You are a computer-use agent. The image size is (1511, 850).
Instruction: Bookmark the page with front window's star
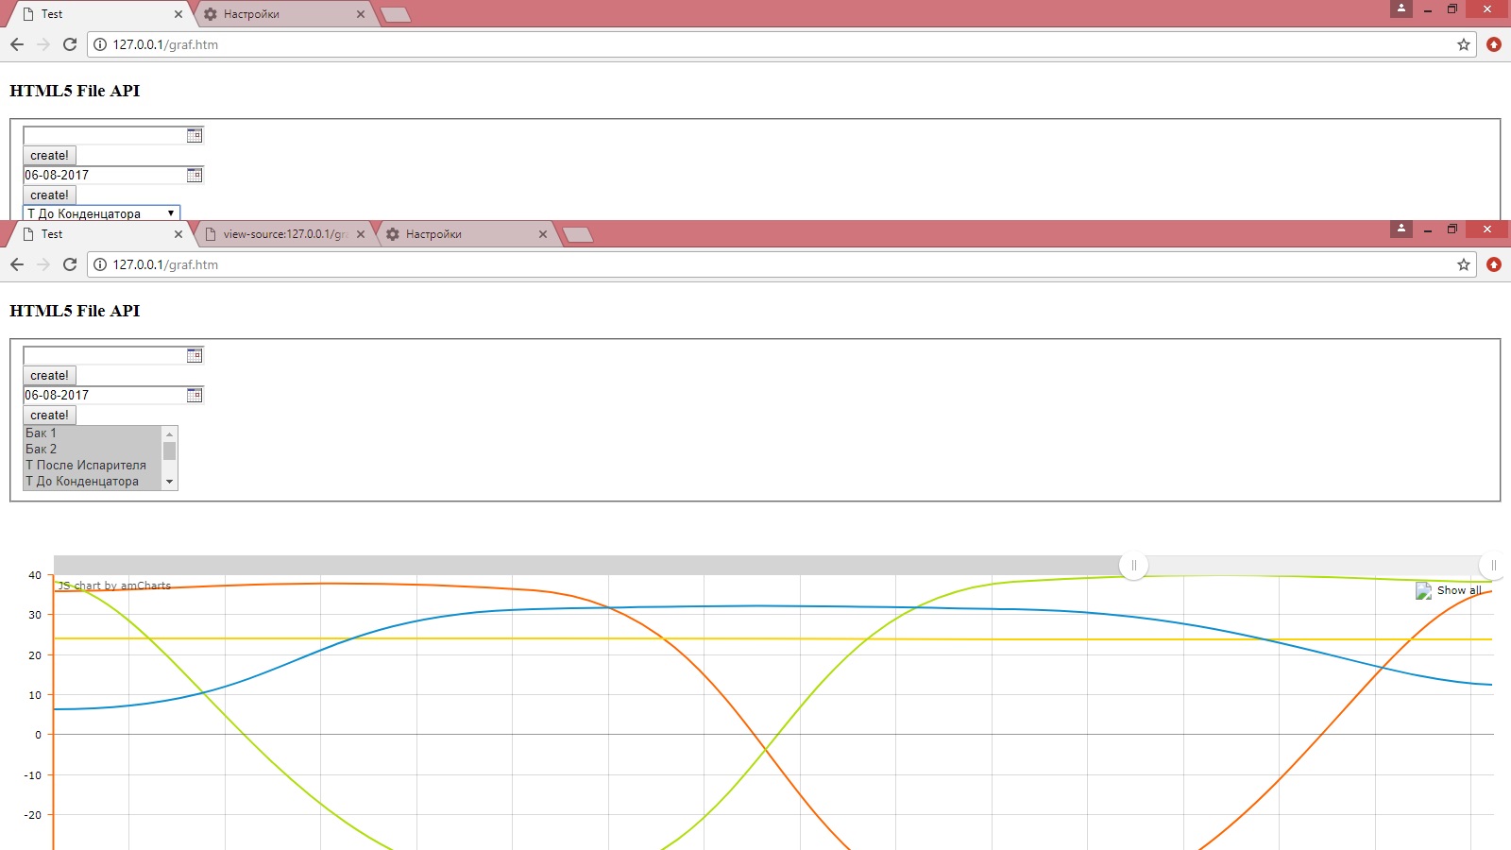pyautogui.click(x=1464, y=264)
